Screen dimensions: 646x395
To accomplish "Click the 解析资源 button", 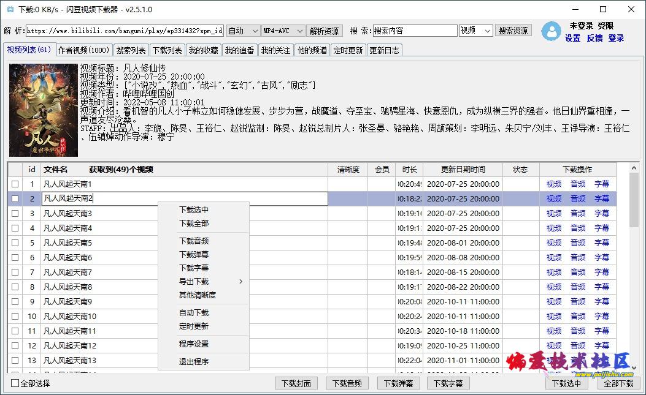I will 325,31.
